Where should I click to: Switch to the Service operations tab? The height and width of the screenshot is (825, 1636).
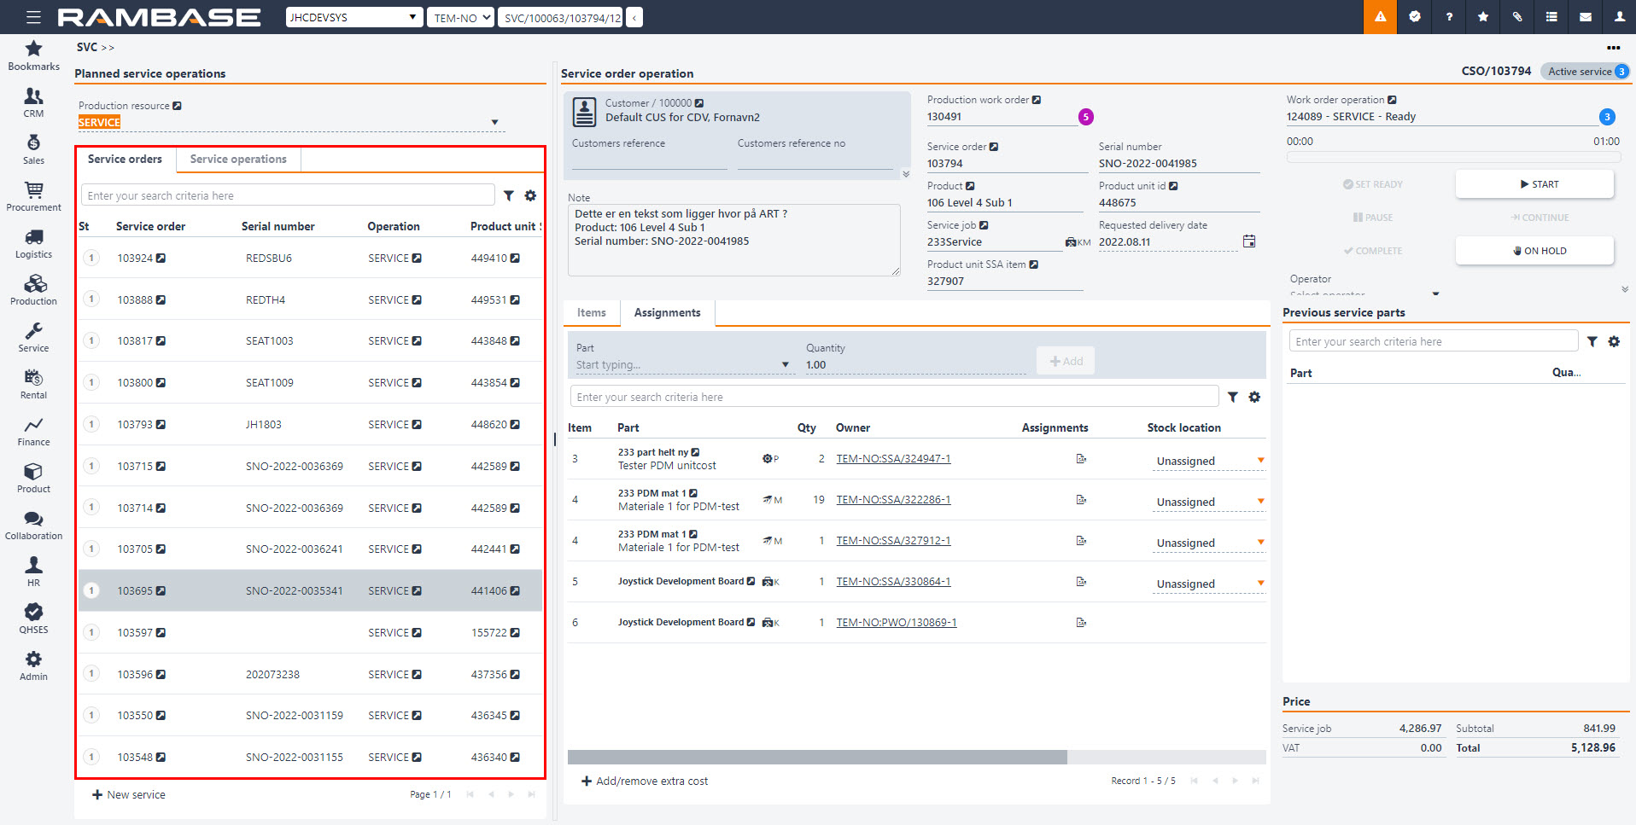click(x=238, y=160)
